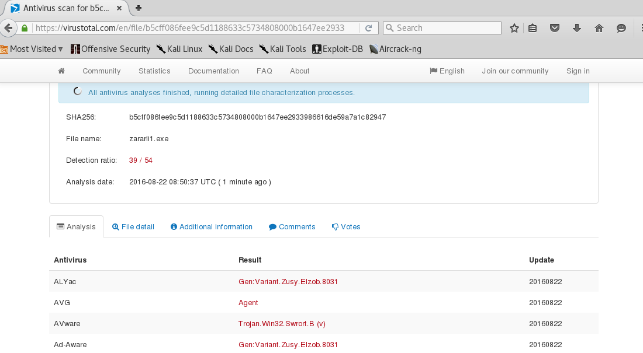Open a new tab with the plus button
643x353 pixels.
click(139, 8)
